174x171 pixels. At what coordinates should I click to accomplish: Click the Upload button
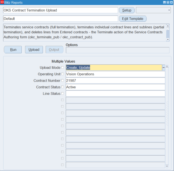tap(34, 50)
